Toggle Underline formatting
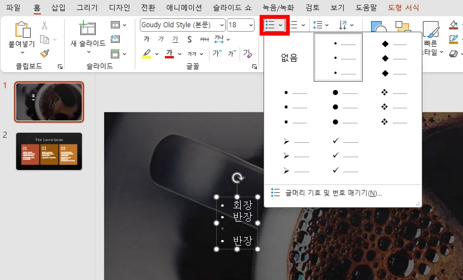The image size is (463, 280). coord(176,39)
